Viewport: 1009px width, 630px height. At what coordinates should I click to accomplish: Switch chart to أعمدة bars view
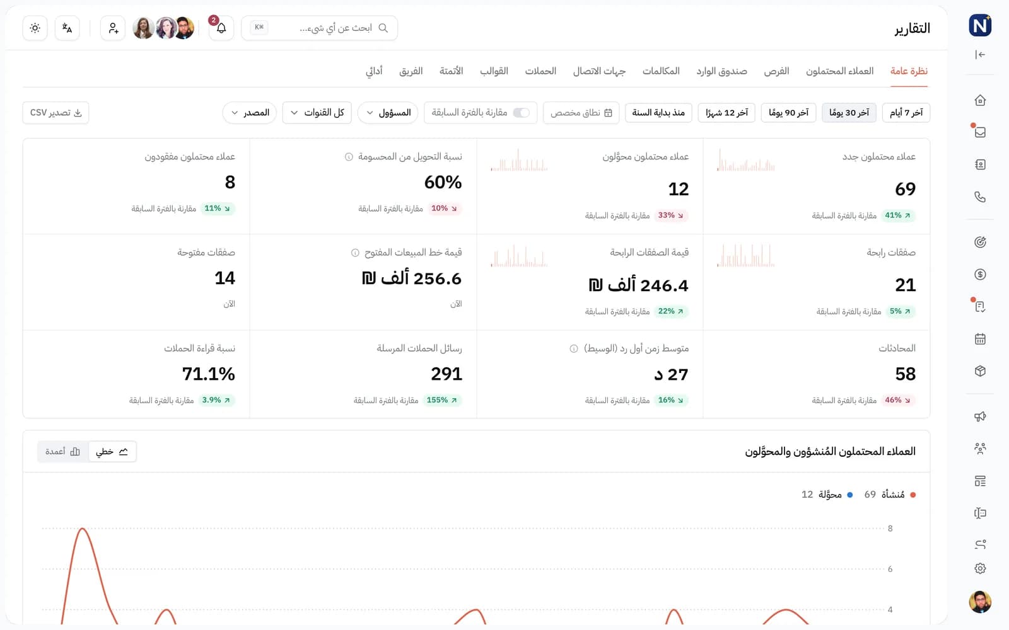pyautogui.click(x=62, y=452)
